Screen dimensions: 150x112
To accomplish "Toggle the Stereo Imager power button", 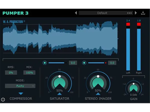I will click(84, 63).
